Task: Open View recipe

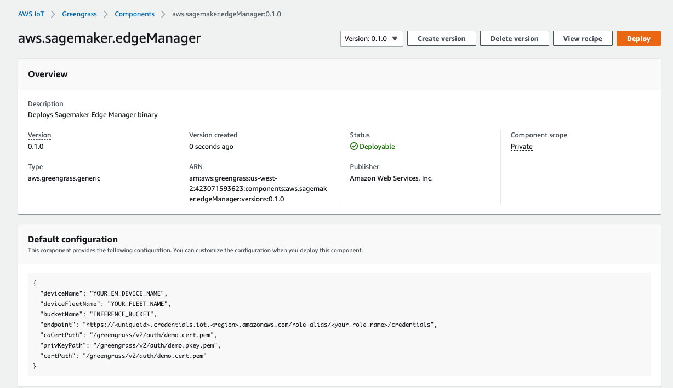Action: (x=583, y=38)
